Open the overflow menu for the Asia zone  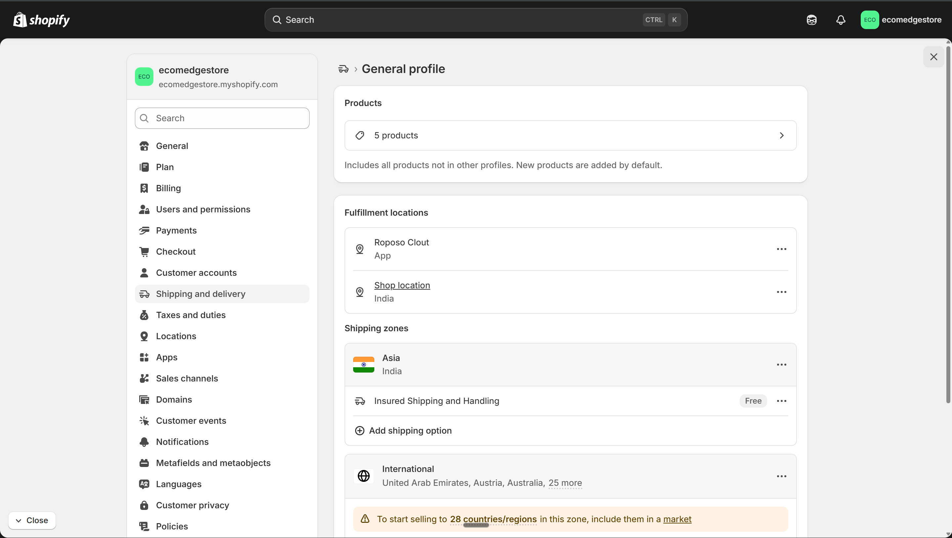(x=781, y=364)
